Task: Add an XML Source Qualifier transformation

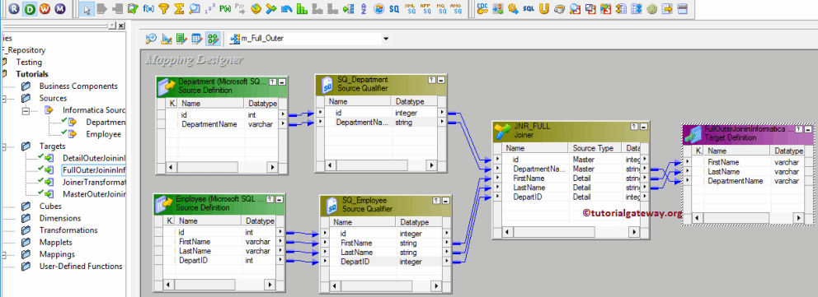Action: click(x=410, y=9)
